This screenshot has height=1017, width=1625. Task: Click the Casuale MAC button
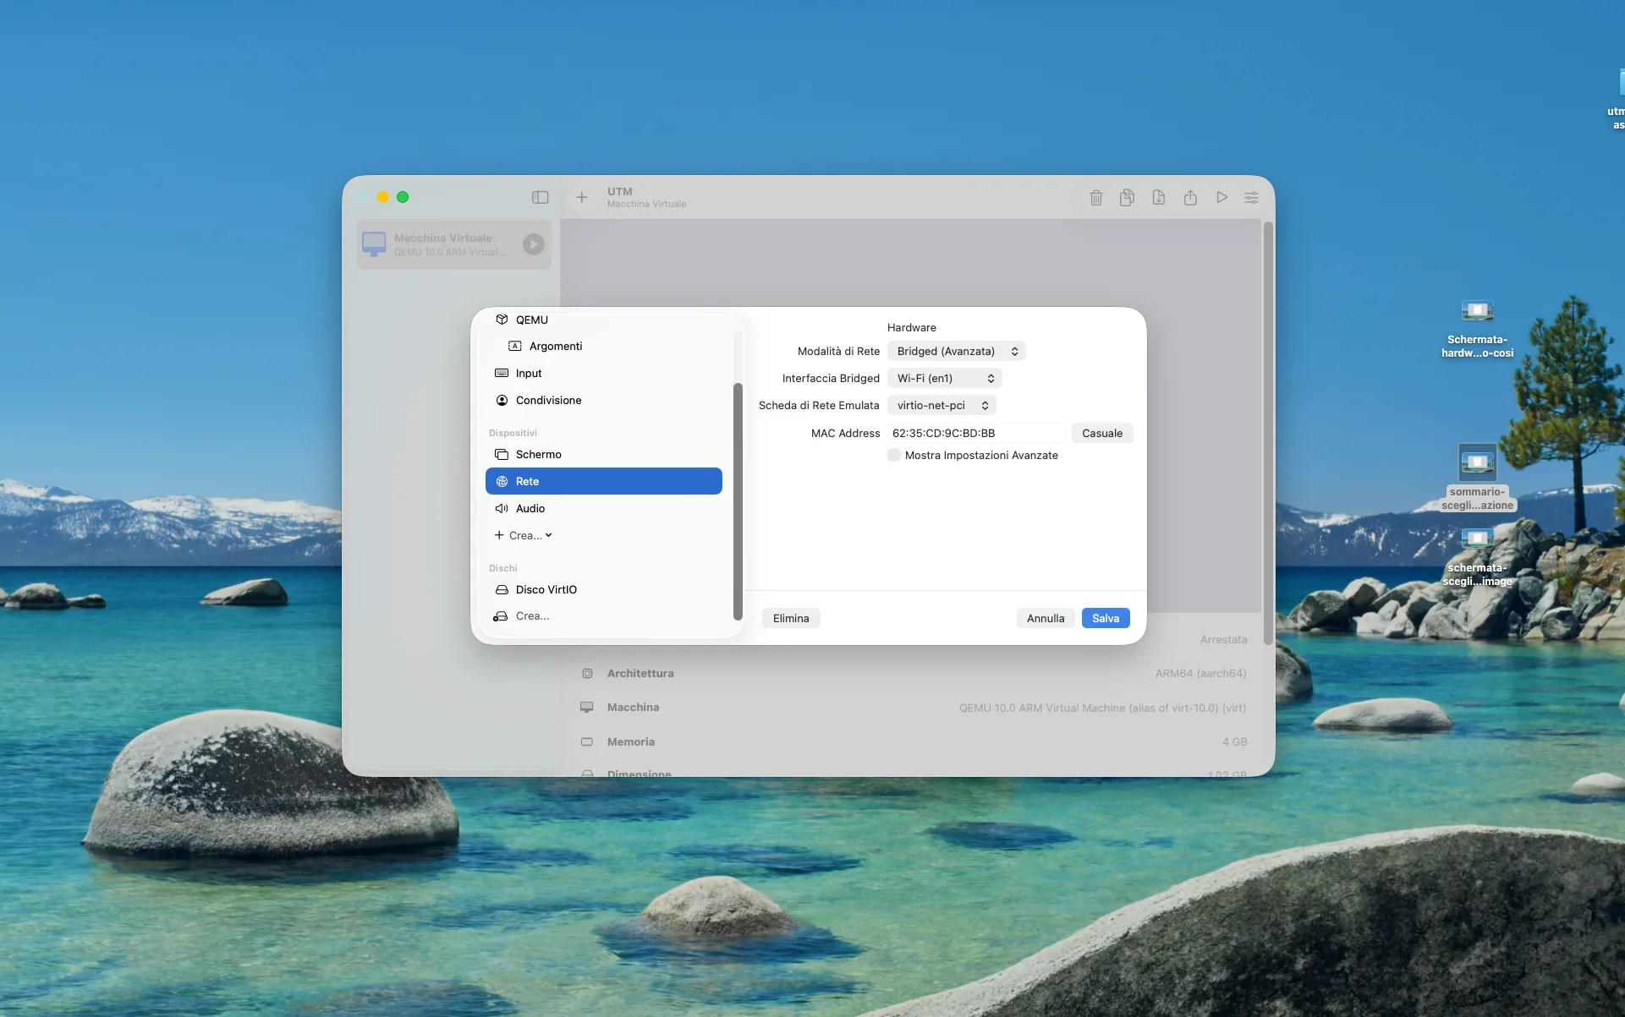[x=1101, y=434]
